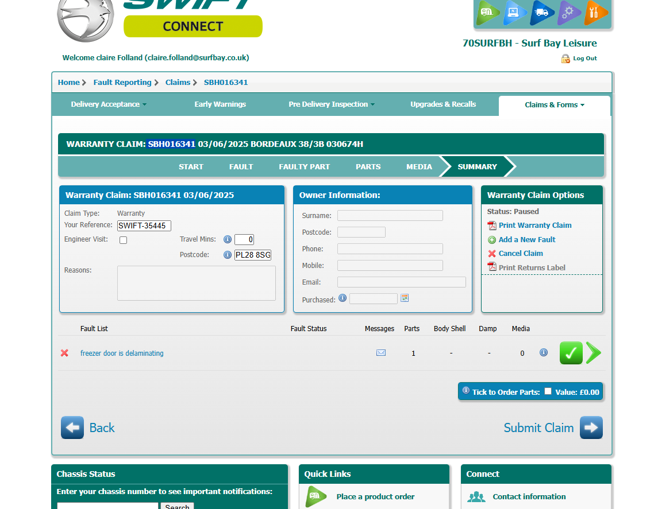
Task: Click the blue Back arrow icon
Action: 72,428
